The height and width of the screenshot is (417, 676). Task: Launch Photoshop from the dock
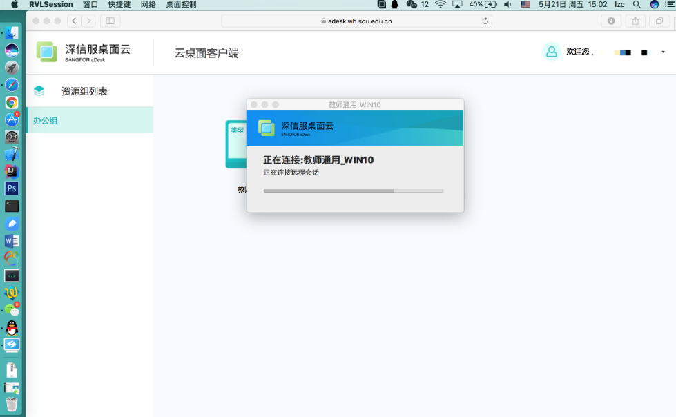click(x=12, y=188)
